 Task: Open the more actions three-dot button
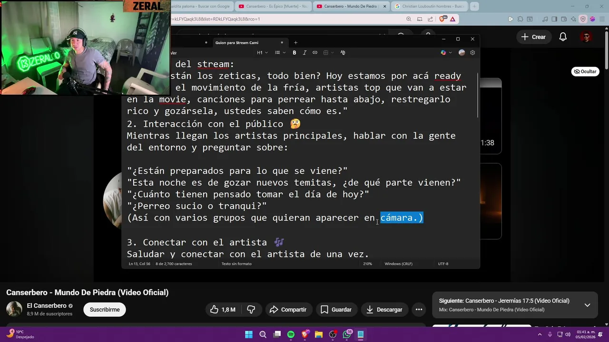(419, 310)
